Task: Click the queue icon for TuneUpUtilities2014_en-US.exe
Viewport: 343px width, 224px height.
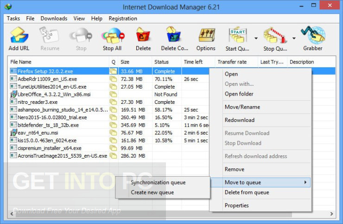Action: coord(113,87)
